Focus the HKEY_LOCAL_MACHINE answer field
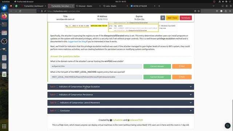233x131 pixels. pos(96,77)
